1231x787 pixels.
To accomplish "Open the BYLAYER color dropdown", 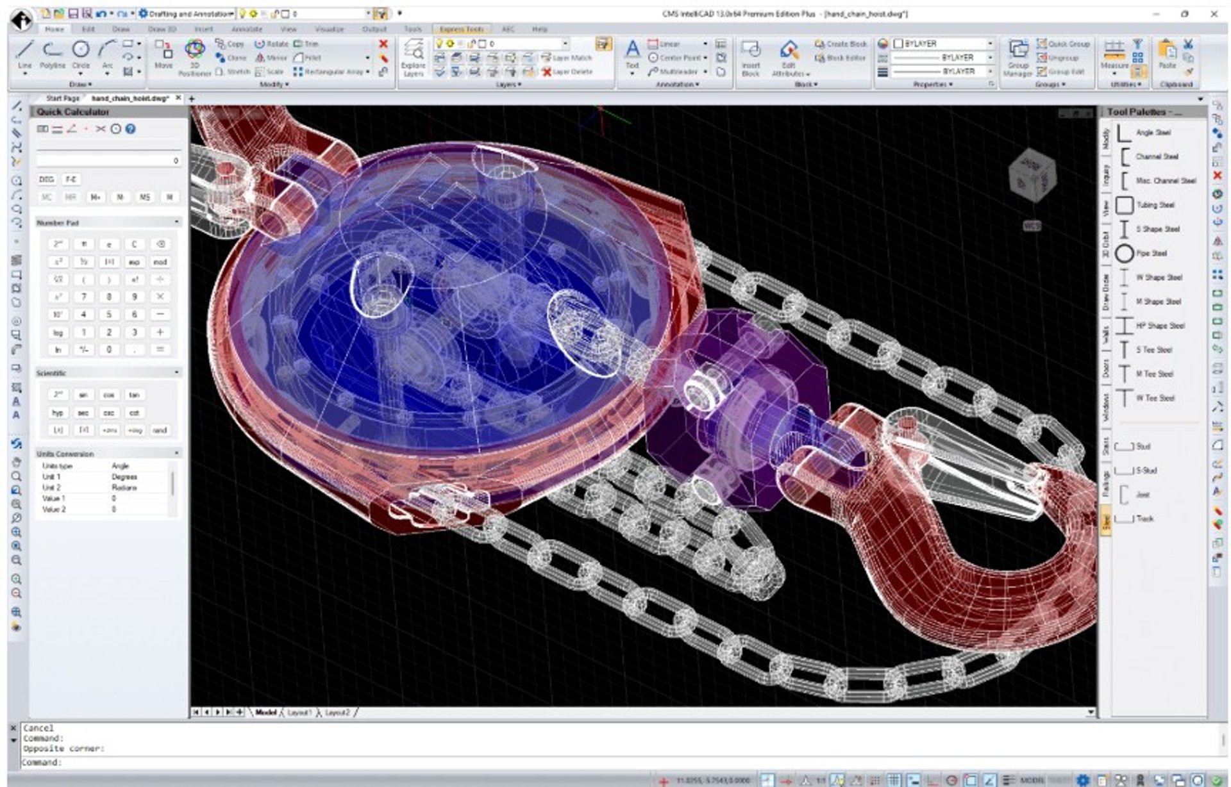I will (x=990, y=44).
